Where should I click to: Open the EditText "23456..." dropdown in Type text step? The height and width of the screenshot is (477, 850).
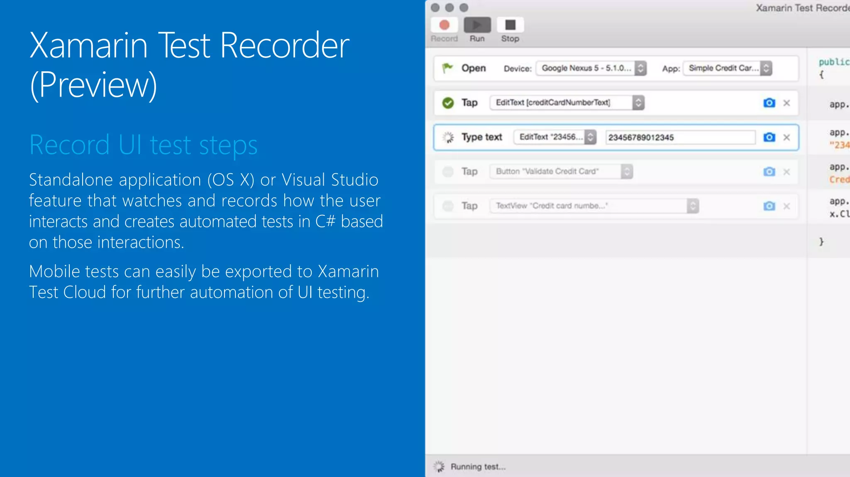(555, 137)
